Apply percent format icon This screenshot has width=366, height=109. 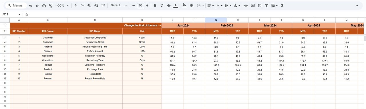(82, 5)
